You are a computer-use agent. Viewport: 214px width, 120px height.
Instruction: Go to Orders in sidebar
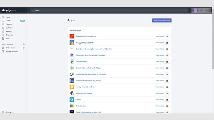(x=8, y=21)
